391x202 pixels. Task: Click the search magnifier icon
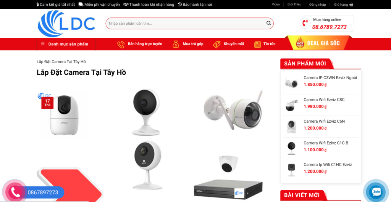268,23
